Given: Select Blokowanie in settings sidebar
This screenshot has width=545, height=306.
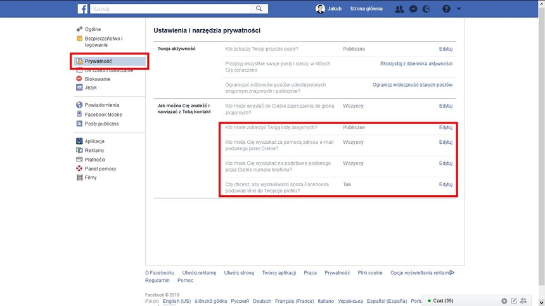Looking at the screenshot, I should (x=98, y=79).
